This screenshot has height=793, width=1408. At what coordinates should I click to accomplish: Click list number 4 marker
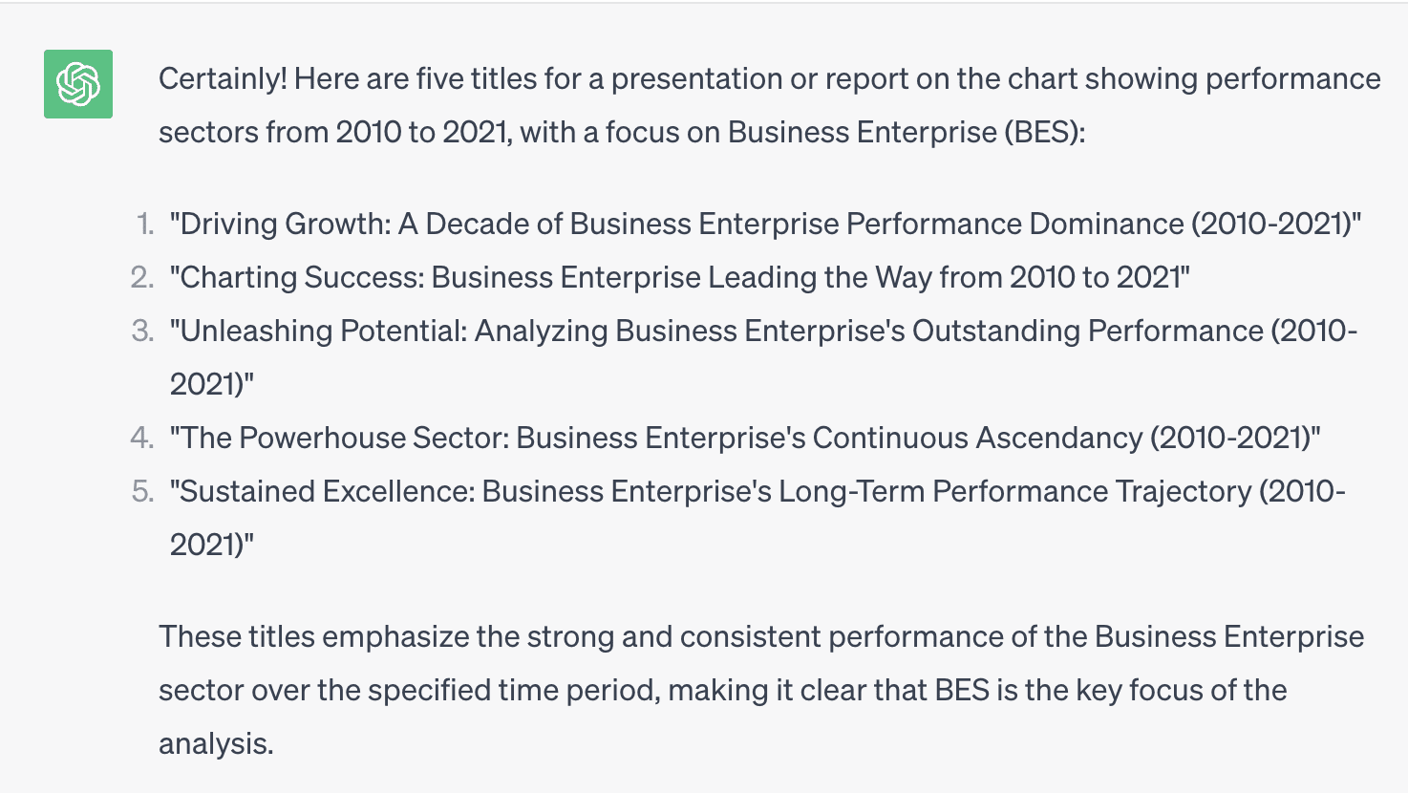[x=142, y=438]
